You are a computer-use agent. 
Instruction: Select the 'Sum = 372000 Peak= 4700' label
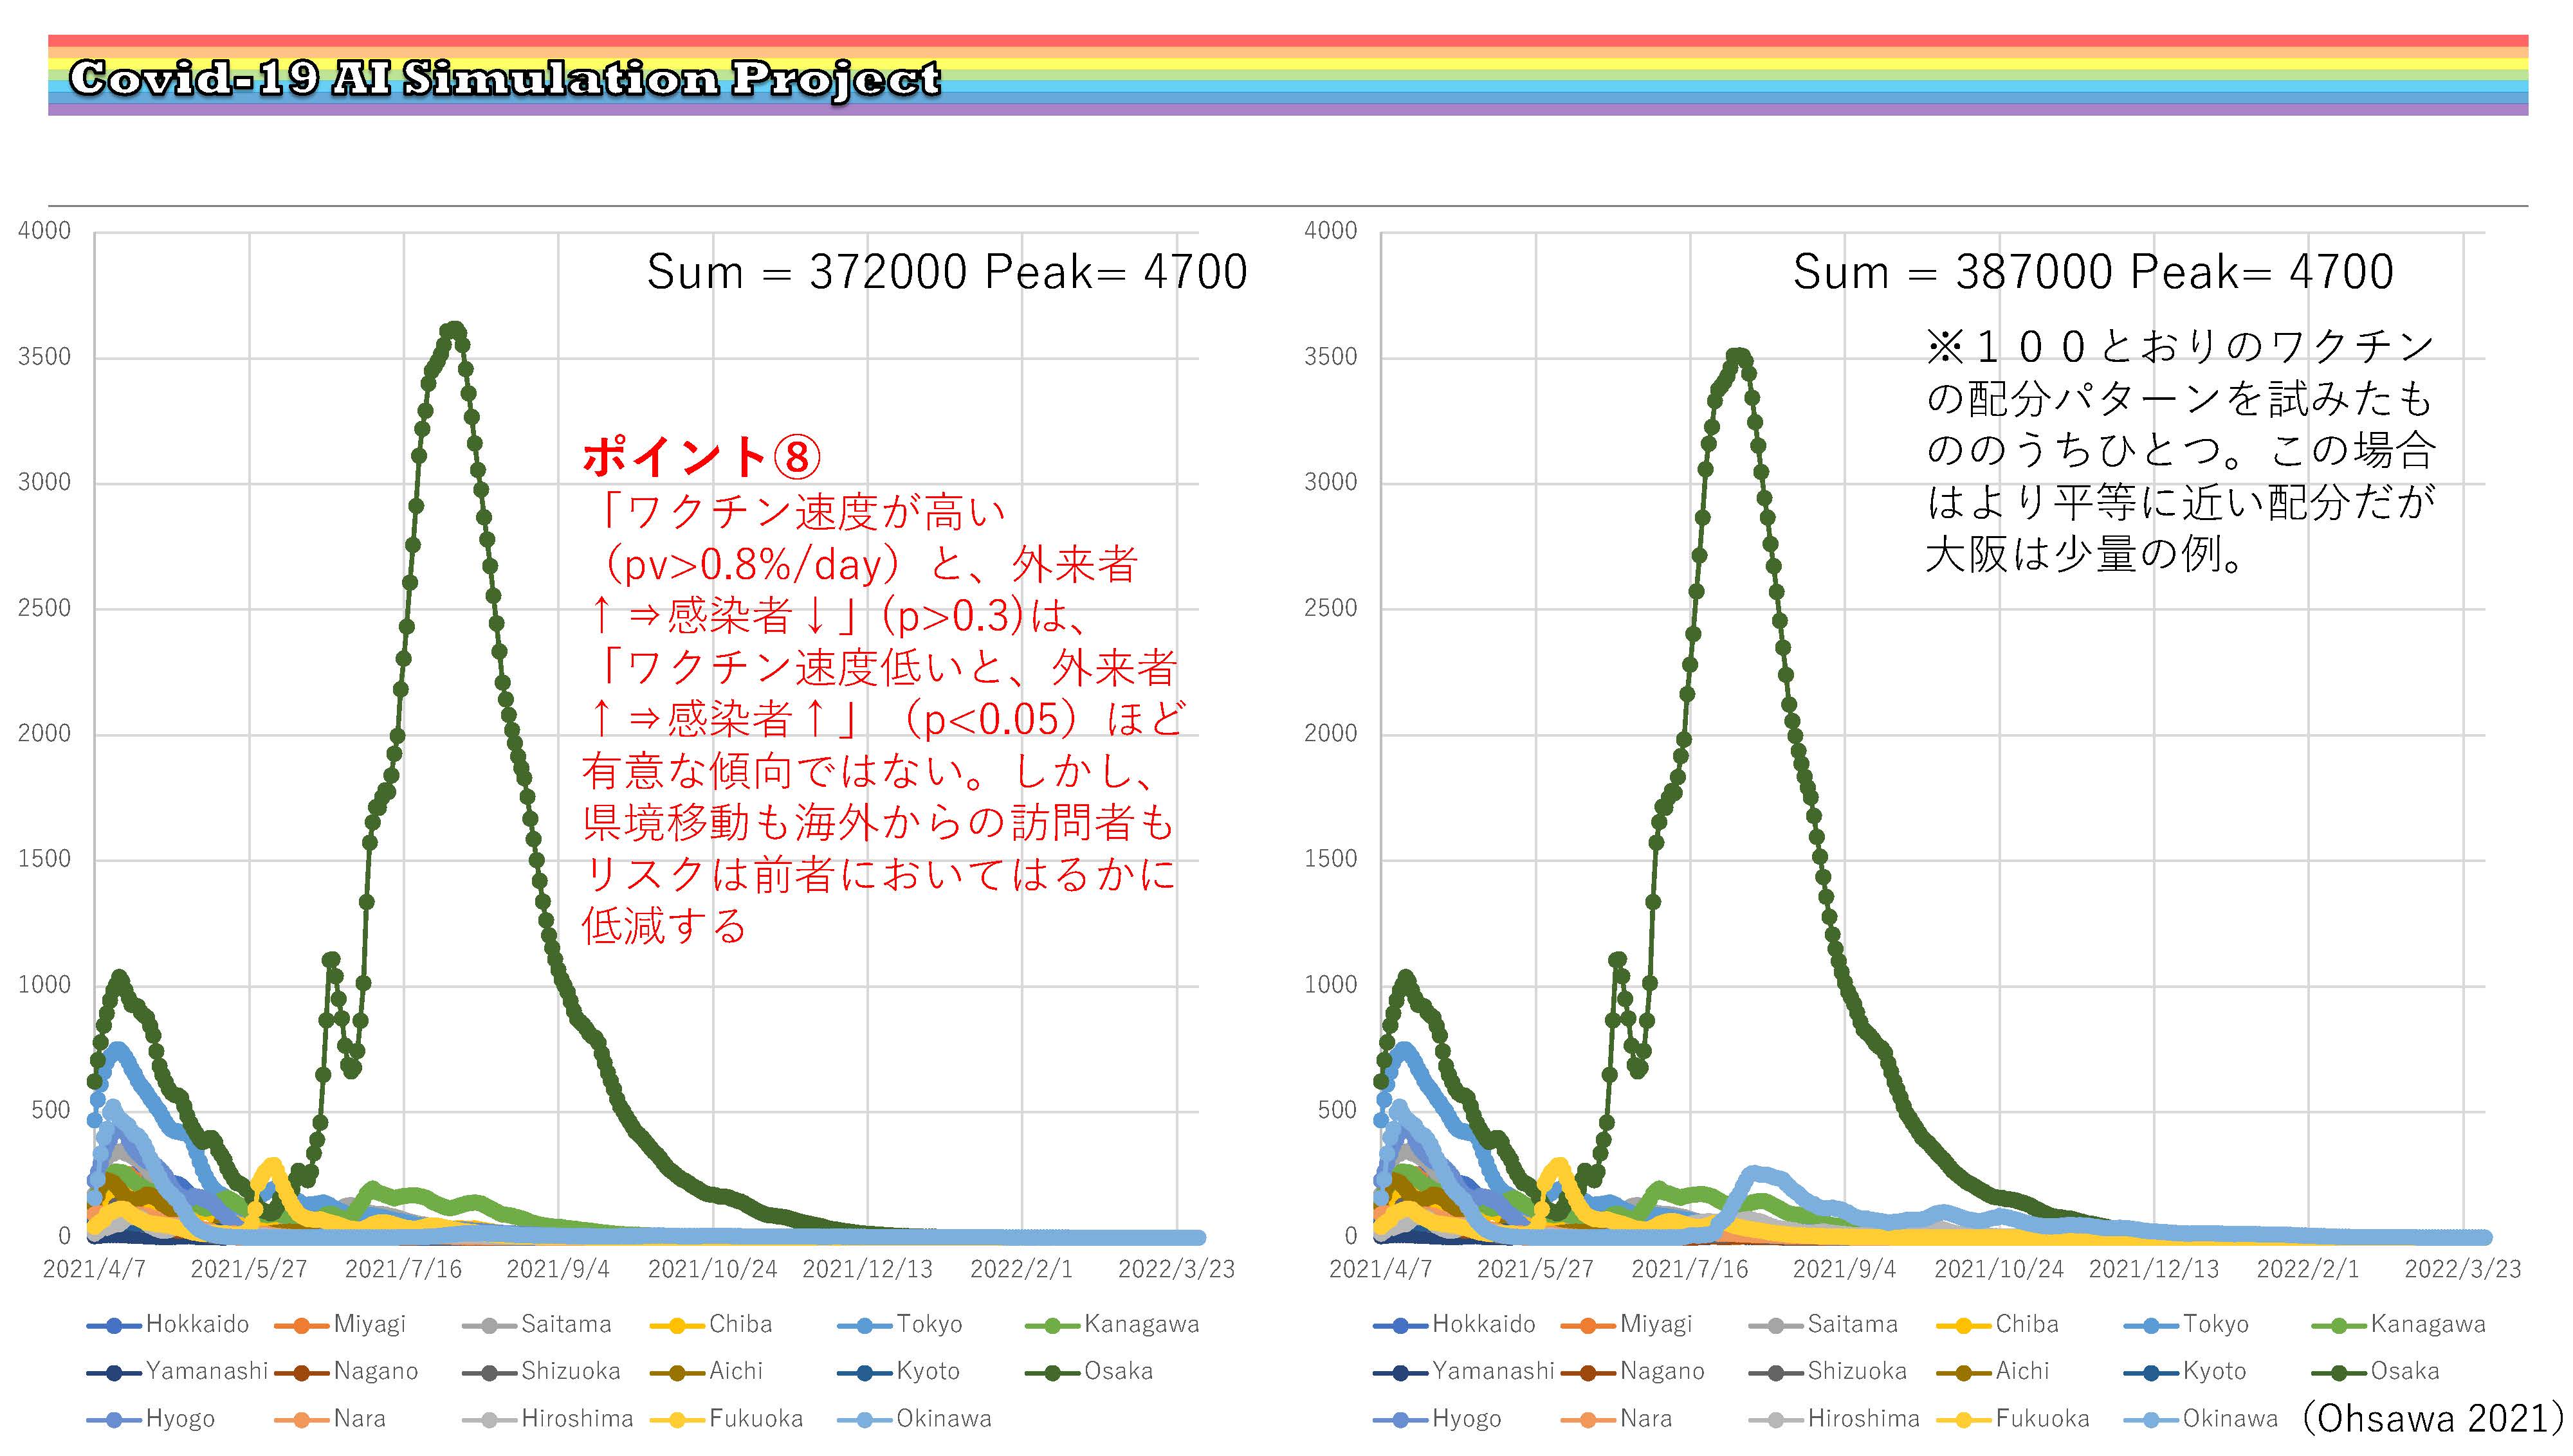[x=946, y=272]
